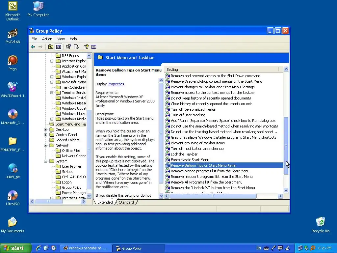
Task: Click the language bar keyboard icon
Action: click(x=266, y=248)
